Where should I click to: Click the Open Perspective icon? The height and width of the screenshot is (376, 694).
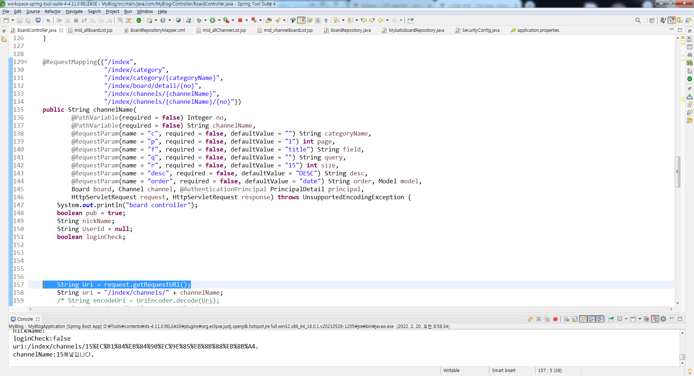tap(652, 20)
